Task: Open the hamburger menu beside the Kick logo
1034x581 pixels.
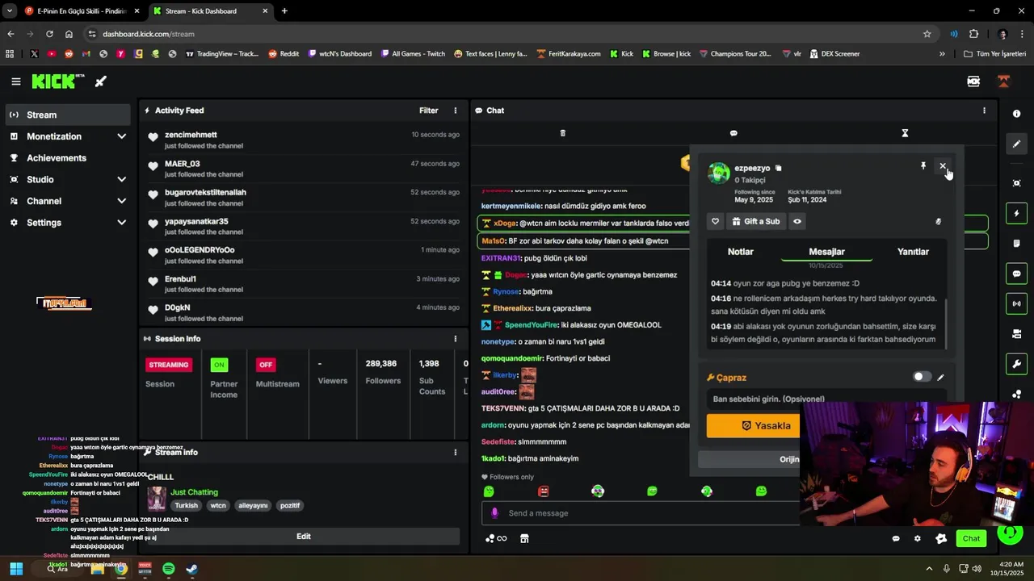Action: click(x=16, y=82)
